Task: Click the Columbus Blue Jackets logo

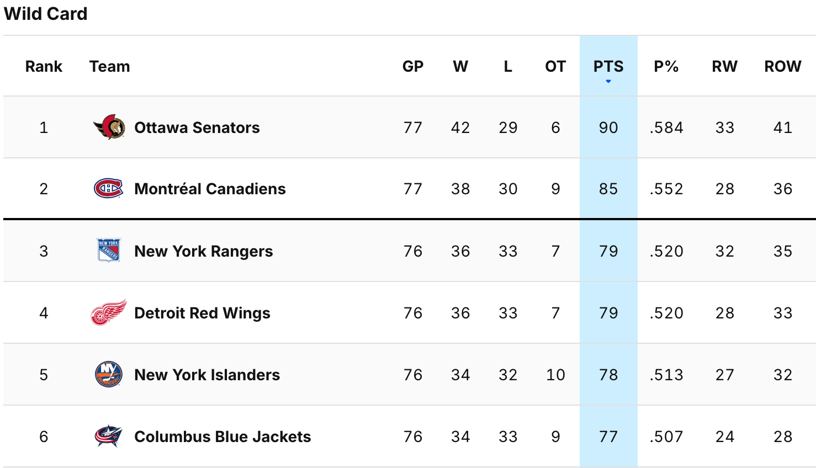Action: click(108, 437)
